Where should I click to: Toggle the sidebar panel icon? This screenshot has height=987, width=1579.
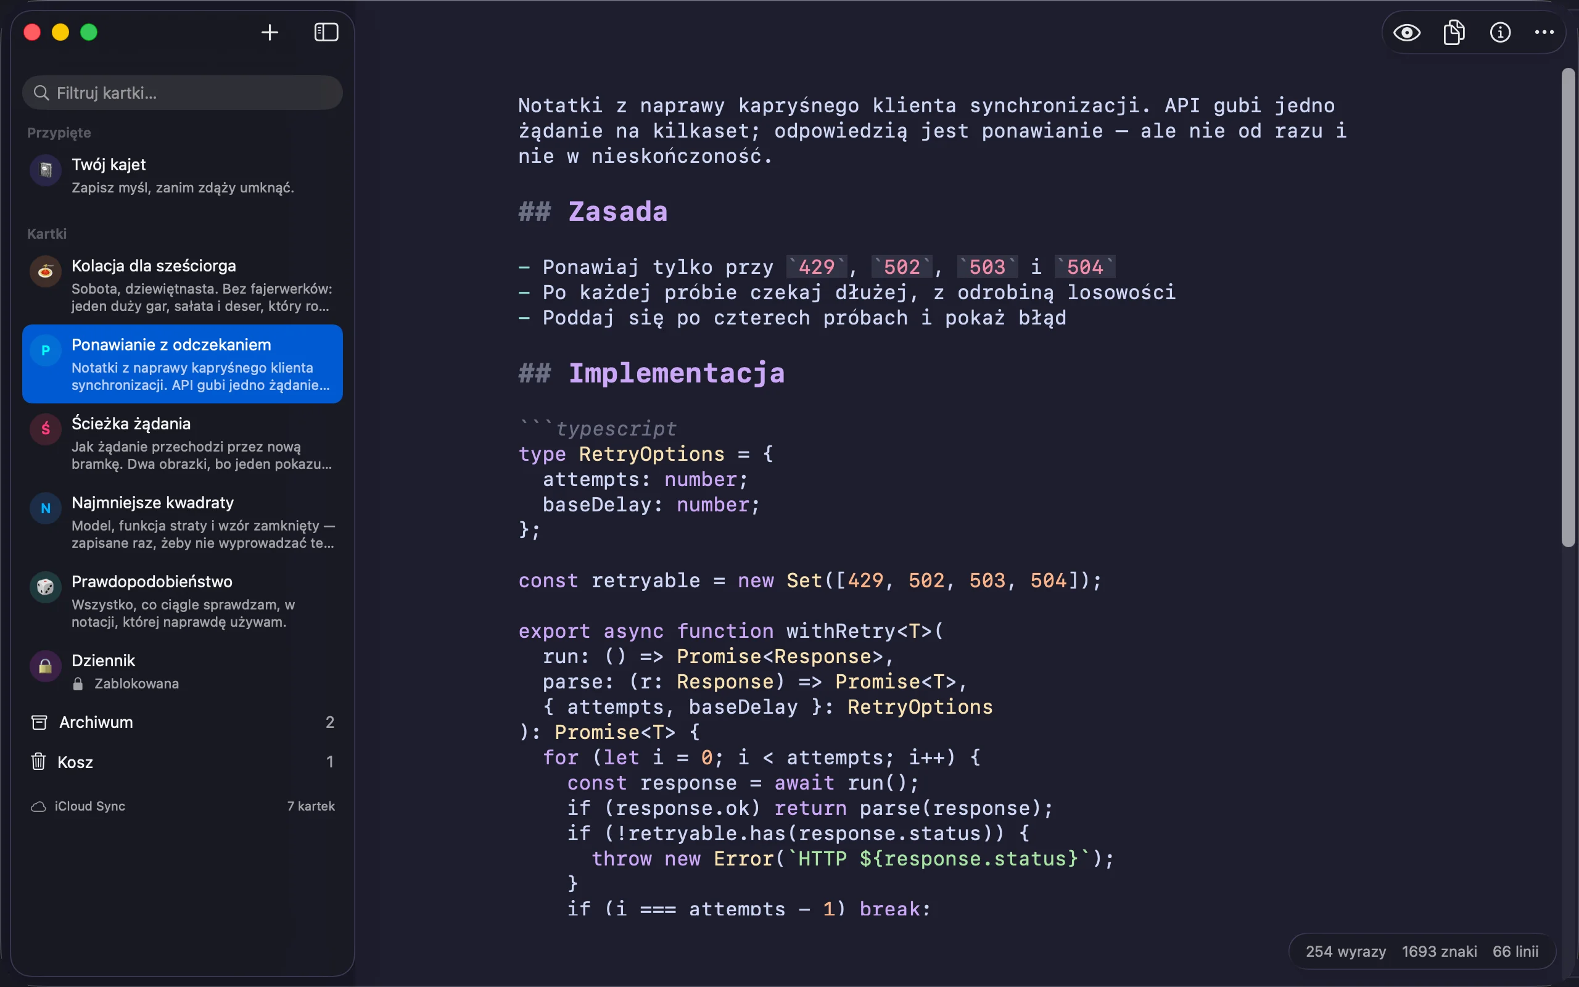click(x=326, y=32)
